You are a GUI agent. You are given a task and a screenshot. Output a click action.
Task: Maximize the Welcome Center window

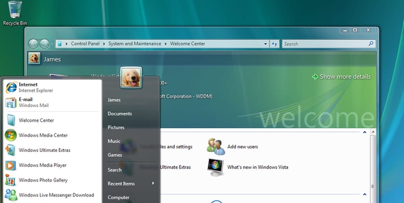[x=355, y=30]
